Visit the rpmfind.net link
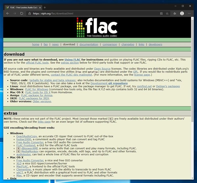197x183 pixels. 144,86
